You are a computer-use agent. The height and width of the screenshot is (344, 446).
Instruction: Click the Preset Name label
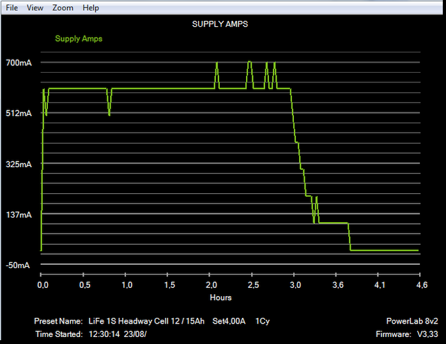click(x=58, y=321)
